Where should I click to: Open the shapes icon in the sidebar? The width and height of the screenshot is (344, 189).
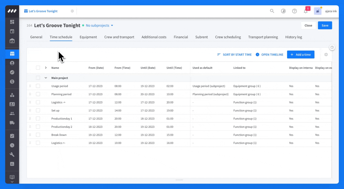[x=12, y=95]
